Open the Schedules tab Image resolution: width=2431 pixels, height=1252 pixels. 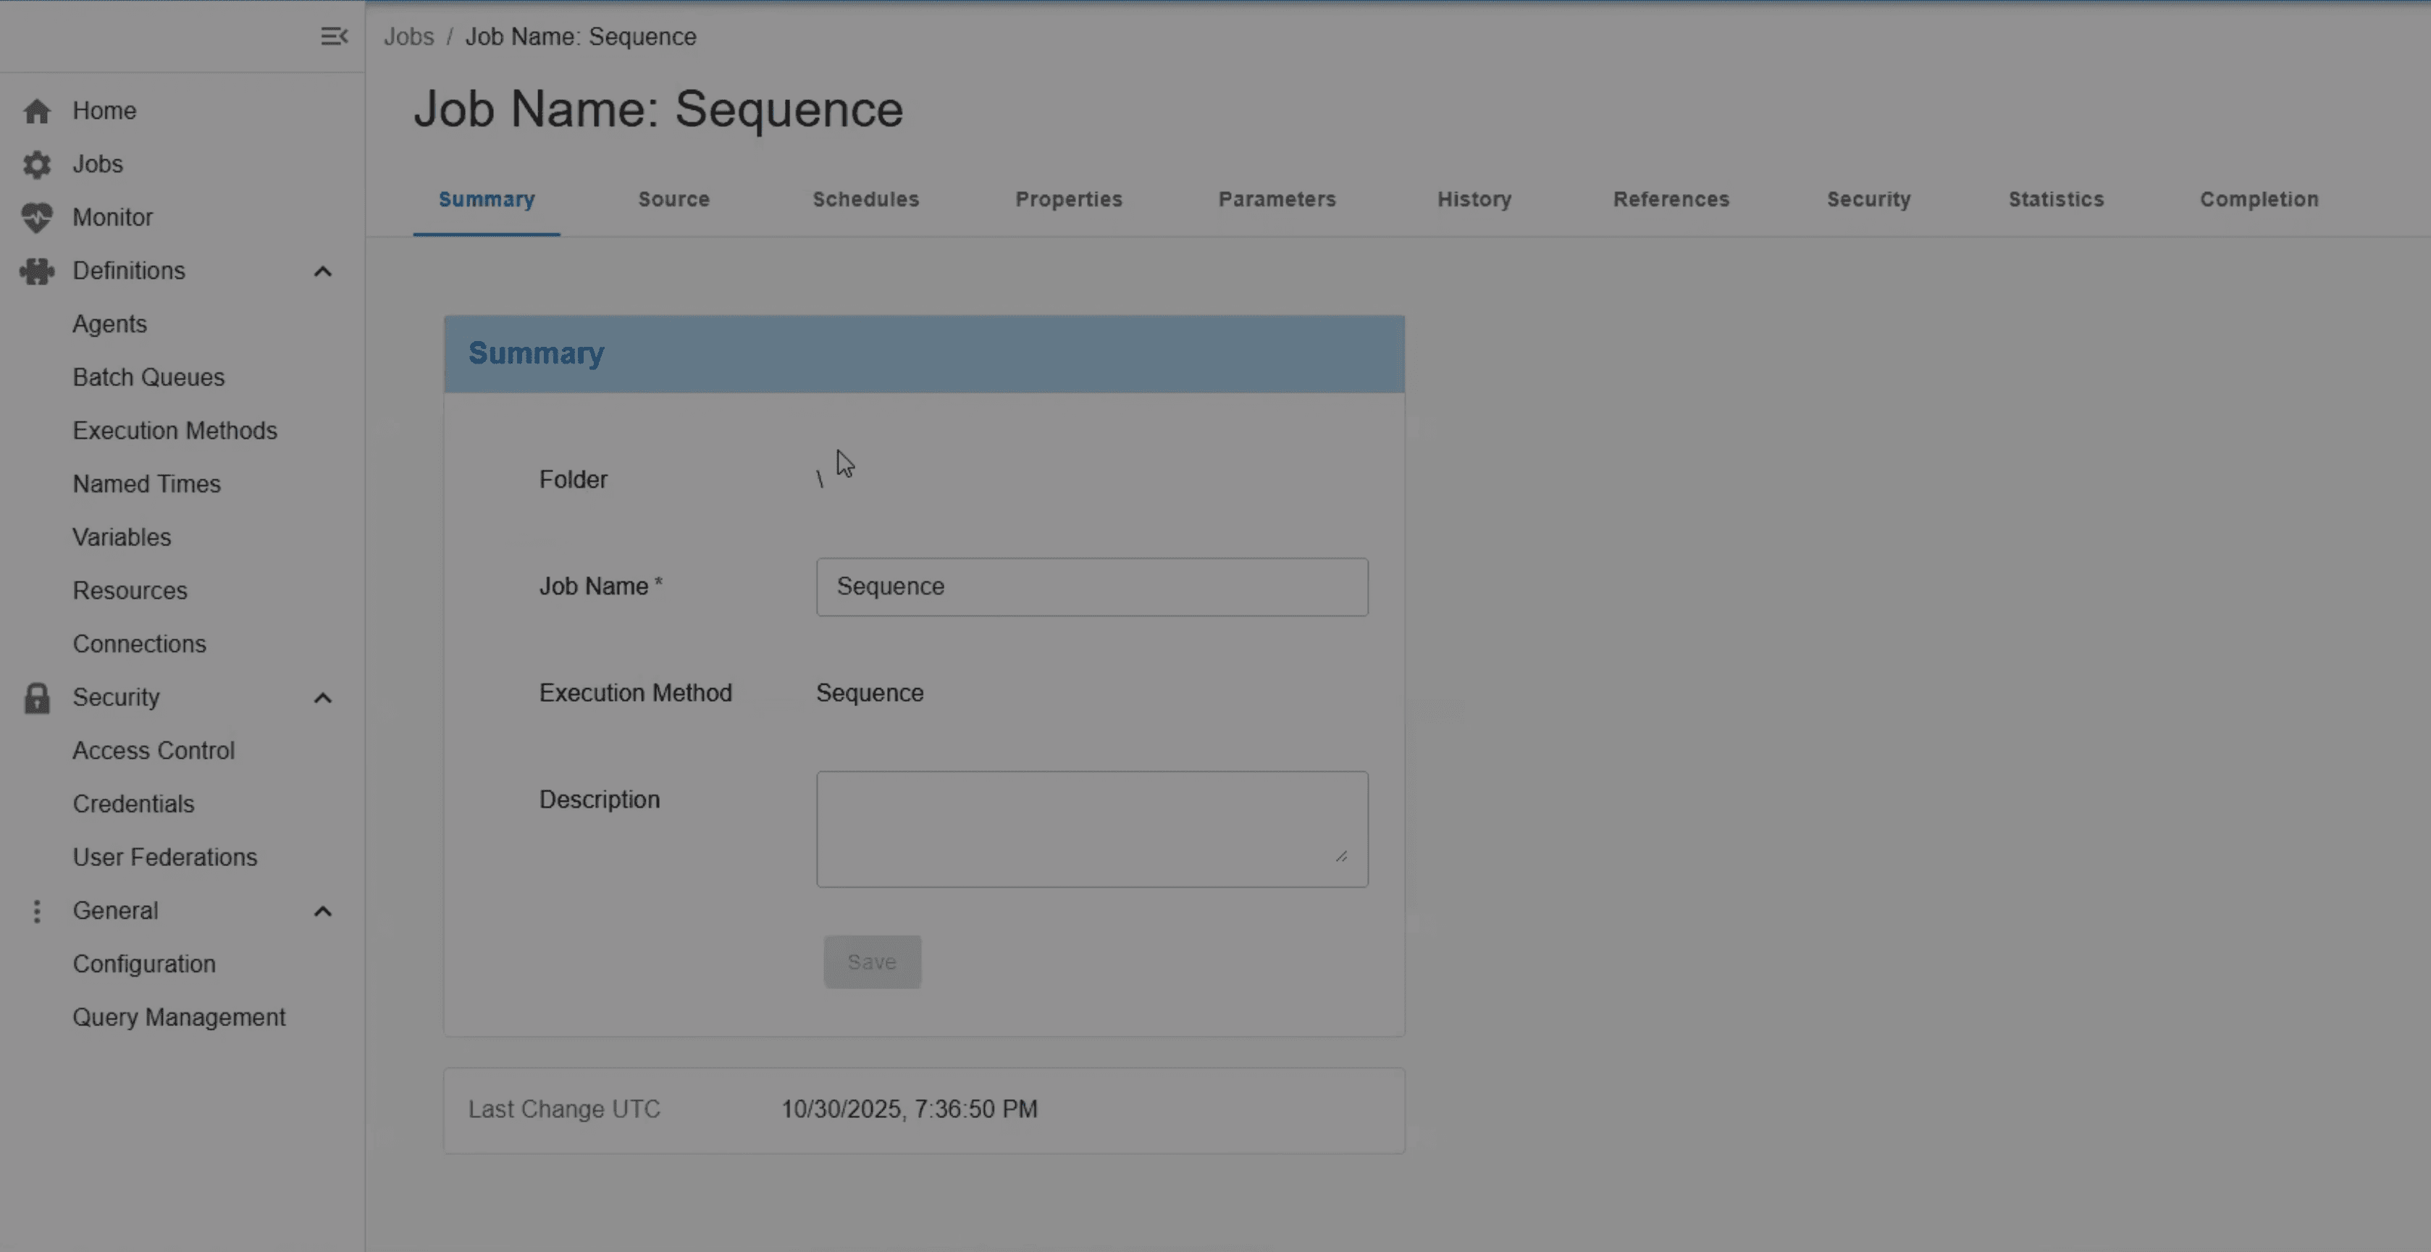coord(865,199)
